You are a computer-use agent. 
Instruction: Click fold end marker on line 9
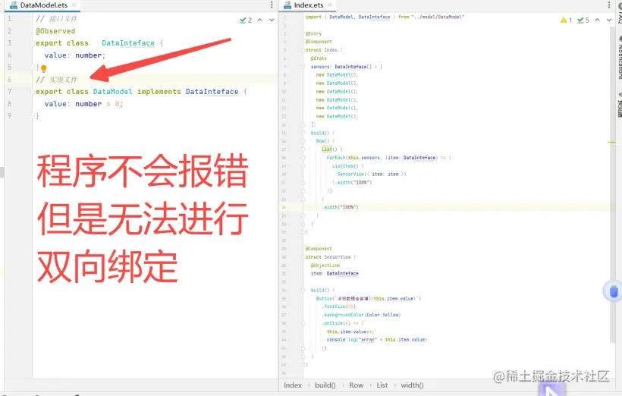click(33, 115)
